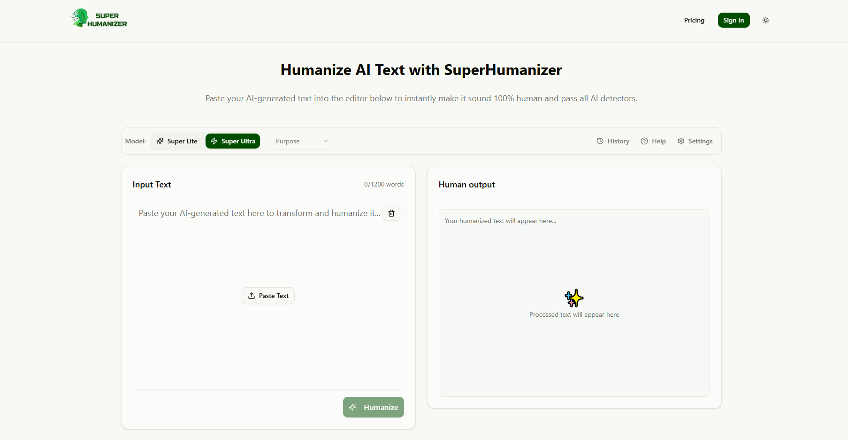Click the Sign In button

(x=733, y=20)
